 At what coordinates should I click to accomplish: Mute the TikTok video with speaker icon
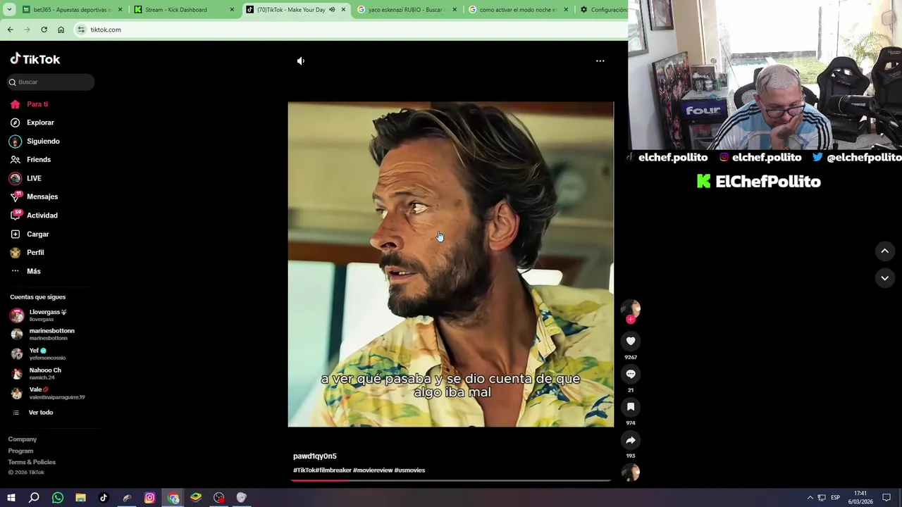pyautogui.click(x=301, y=61)
